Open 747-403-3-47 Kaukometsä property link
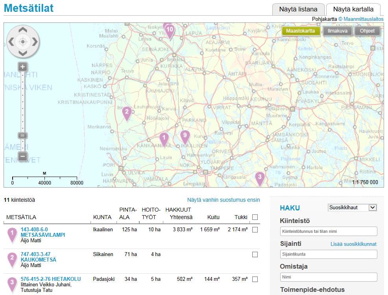The width and height of the screenshot is (388, 295). pos(38,257)
